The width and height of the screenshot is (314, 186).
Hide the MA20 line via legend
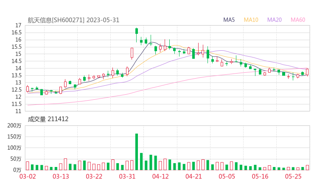(x=275, y=20)
